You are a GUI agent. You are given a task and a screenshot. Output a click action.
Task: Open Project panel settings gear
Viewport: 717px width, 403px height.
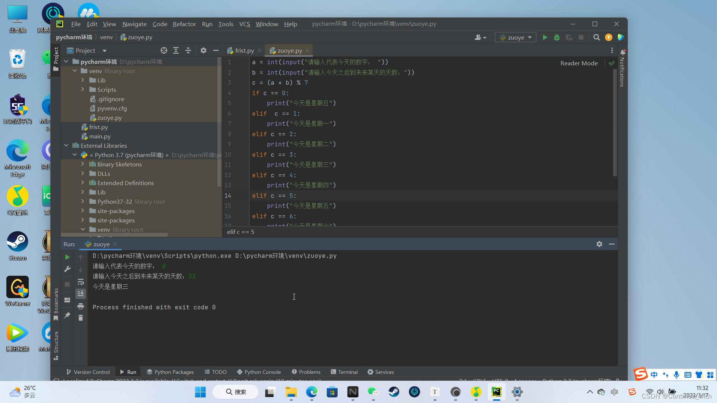203,50
